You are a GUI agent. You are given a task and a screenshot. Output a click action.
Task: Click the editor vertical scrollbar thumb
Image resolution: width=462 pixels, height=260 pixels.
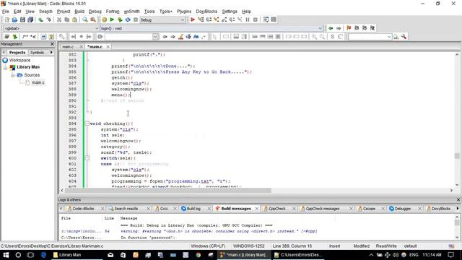(x=457, y=156)
